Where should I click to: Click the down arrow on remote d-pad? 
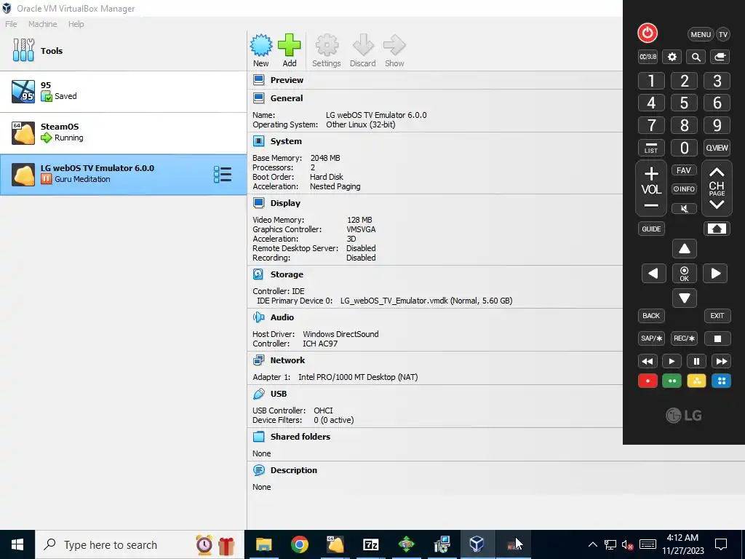[x=684, y=298]
